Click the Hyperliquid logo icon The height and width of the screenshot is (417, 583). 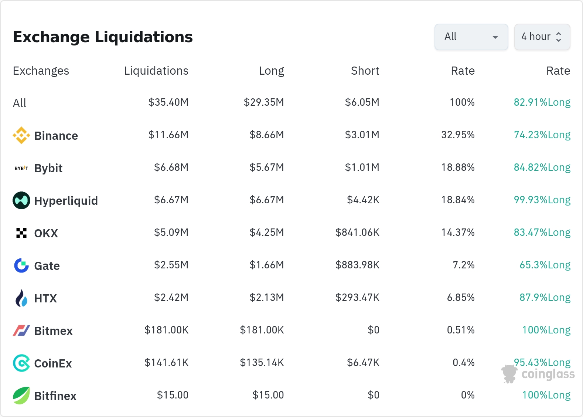pyautogui.click(x=21, y=200)
